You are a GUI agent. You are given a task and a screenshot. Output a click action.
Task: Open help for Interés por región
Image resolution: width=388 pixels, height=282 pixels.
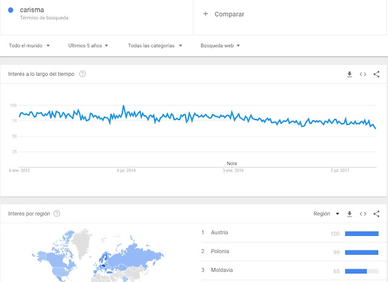point(57,213)
